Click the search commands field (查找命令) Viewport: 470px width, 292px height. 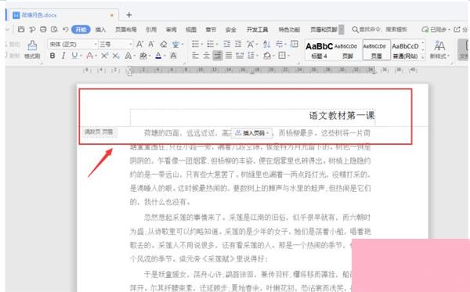pos(380,29)
